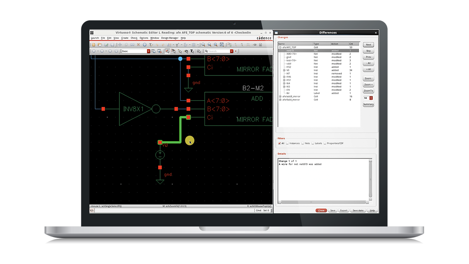Screen dimensions: 469x264
Task: Enable the Nets filter checkbox
Action: coord(303,143)
